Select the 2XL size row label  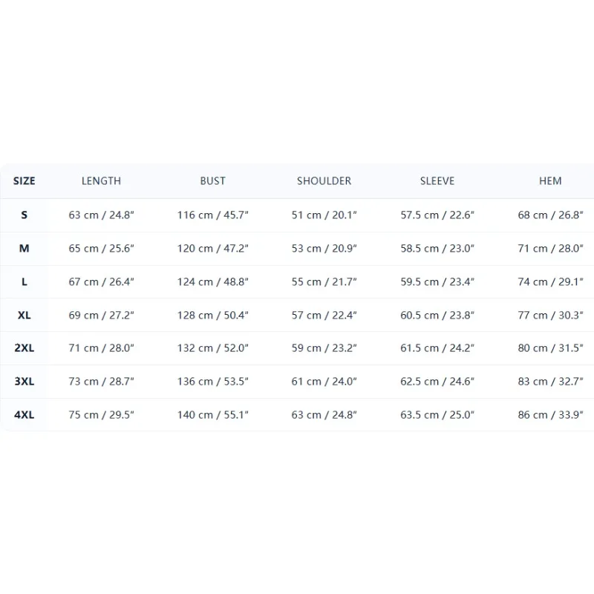point(25,347)
